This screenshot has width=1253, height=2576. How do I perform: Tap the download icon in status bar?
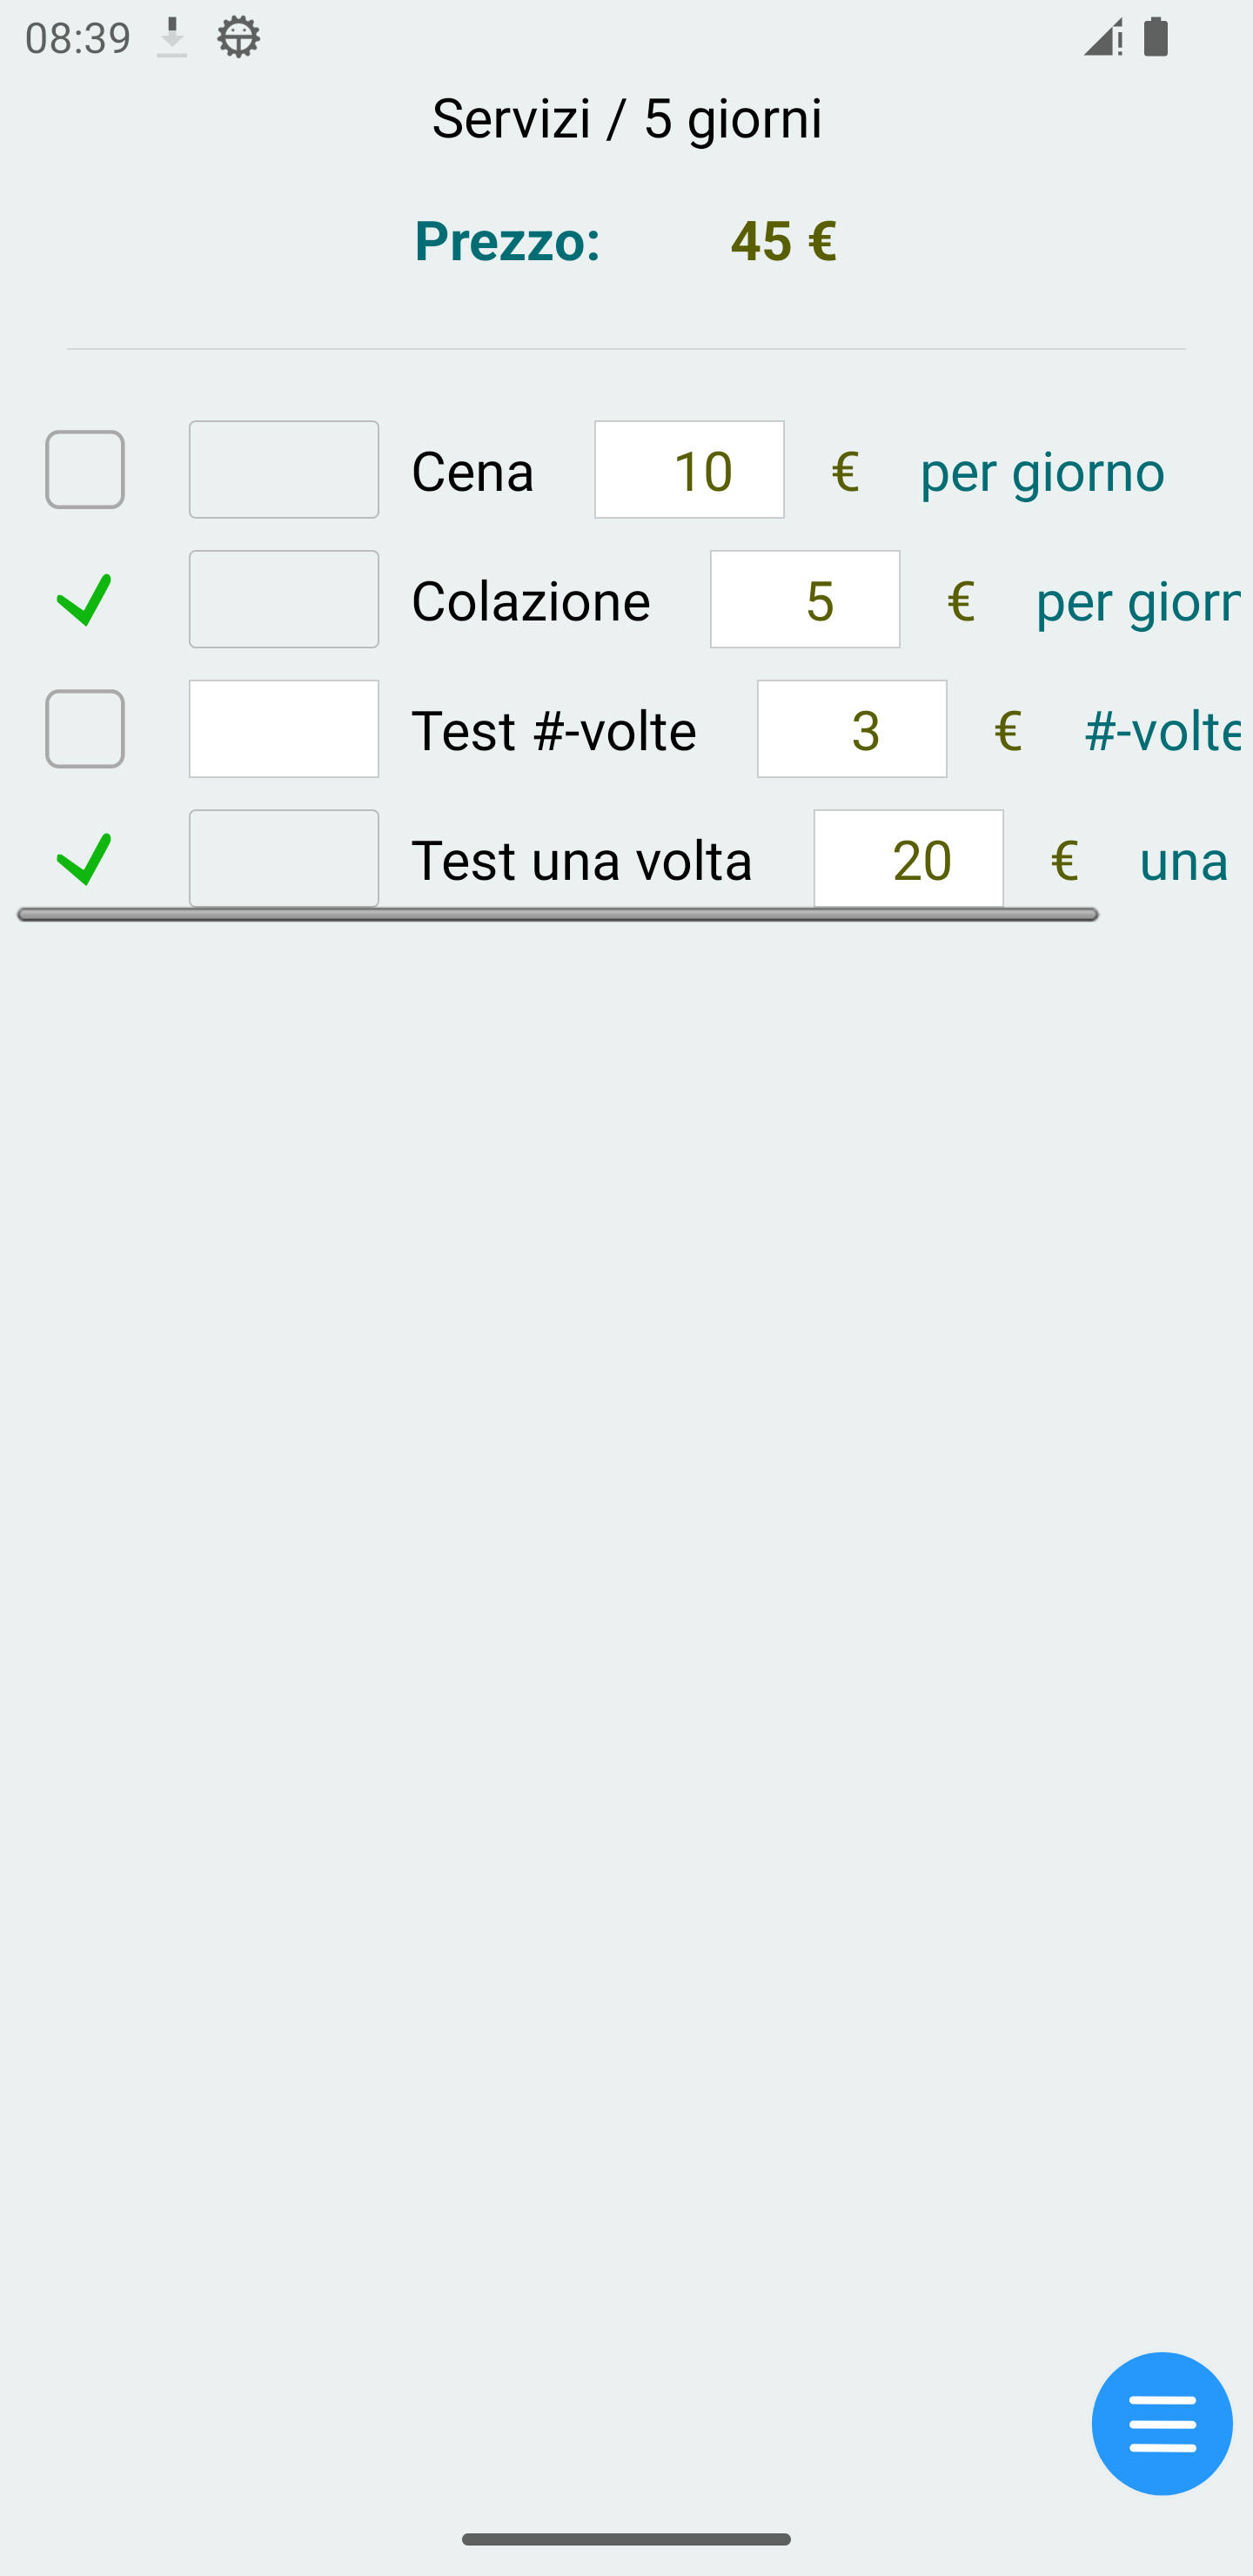tap(172, 38)
